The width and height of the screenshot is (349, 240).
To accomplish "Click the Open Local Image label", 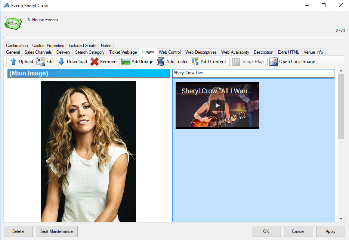I will tap(297, 62).
